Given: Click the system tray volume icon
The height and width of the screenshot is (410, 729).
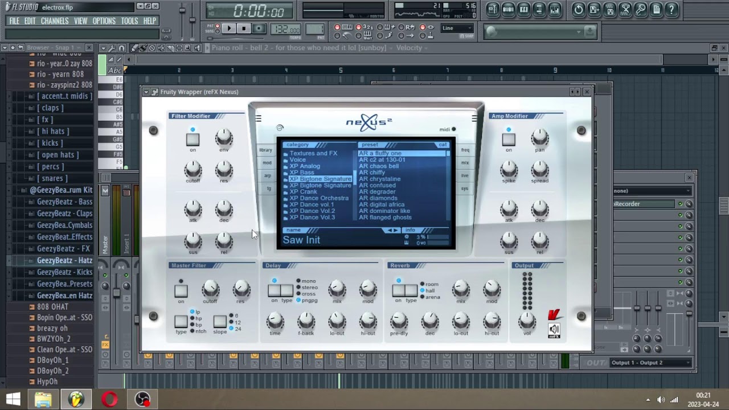Looking at the screenshot, I should pos(661,400).
